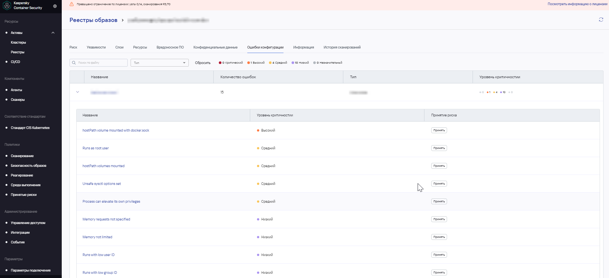
Task: Open the language globe icon
Action: (55, 6)
